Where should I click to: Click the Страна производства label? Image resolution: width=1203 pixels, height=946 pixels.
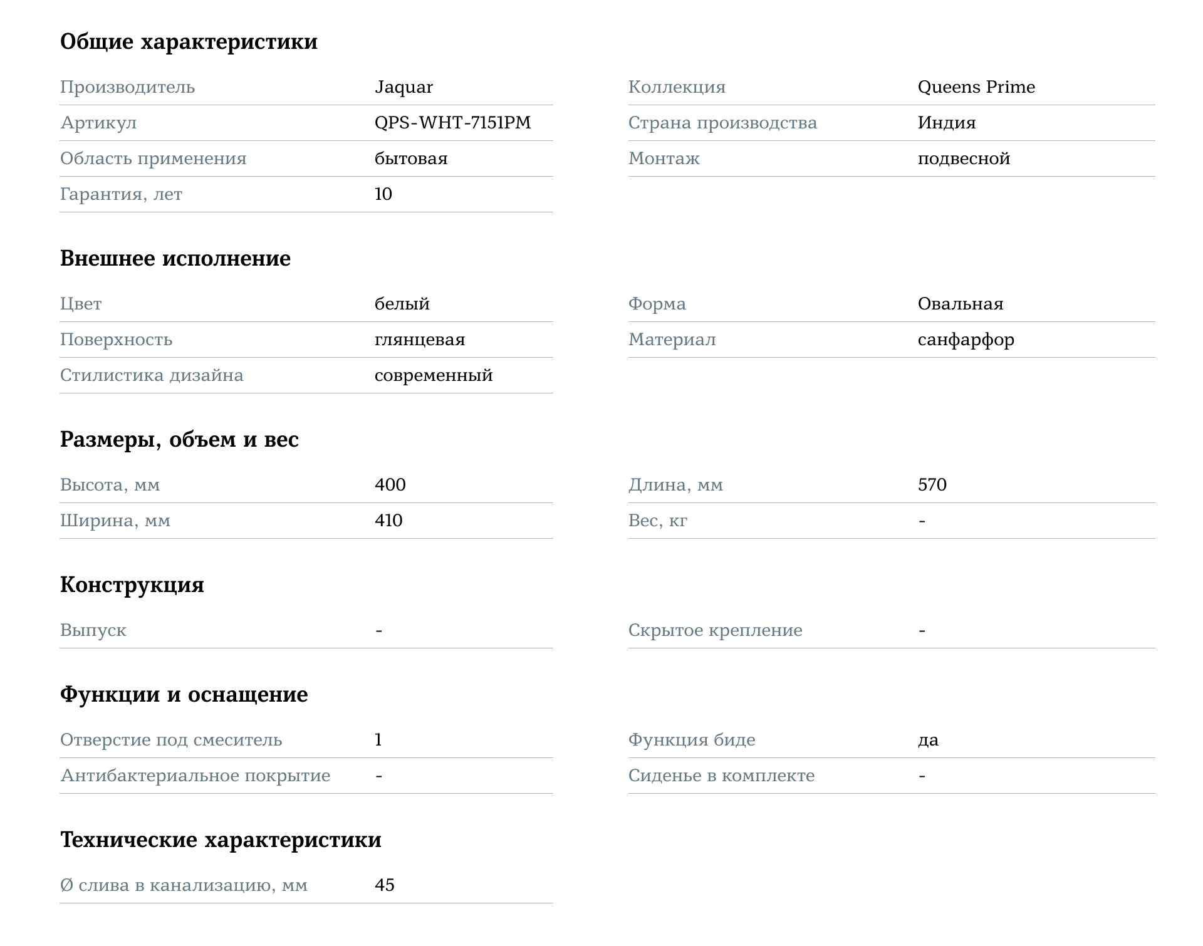tap(722, 123)
